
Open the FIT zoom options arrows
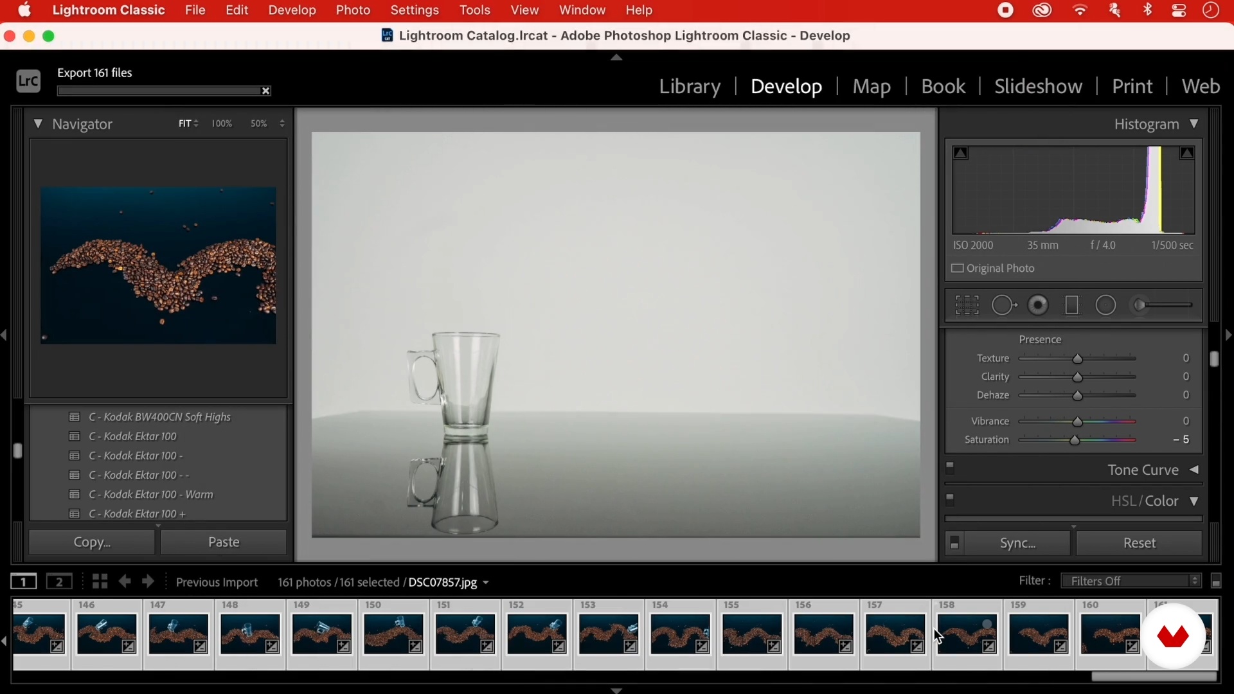[196, 123]
